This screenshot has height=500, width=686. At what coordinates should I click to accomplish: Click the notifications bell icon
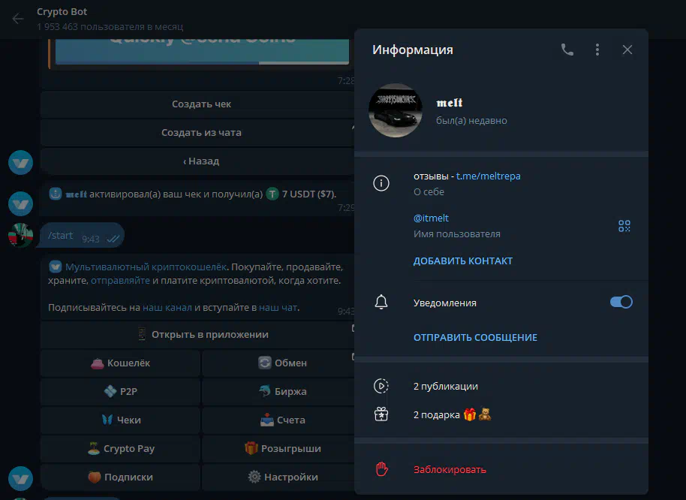(381, 302)
